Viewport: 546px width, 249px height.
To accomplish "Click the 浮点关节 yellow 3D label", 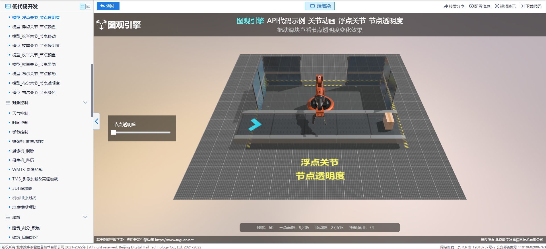I will pos(320,162).
